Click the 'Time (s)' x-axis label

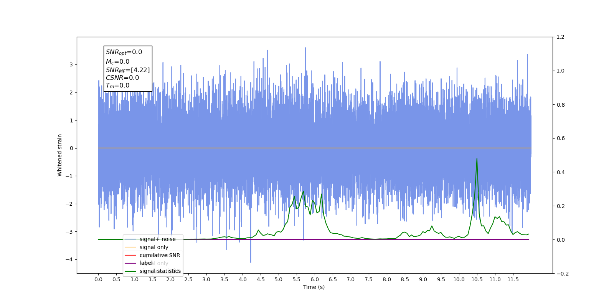tap(314, 287)
